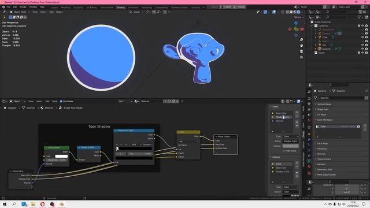Click the pan hand icon in viewport
Image resolution: width=370 pixels, height=208 pixels.
point(301,45)
